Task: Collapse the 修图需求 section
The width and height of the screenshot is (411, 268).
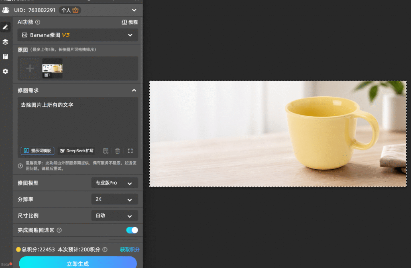Action: 134,90
